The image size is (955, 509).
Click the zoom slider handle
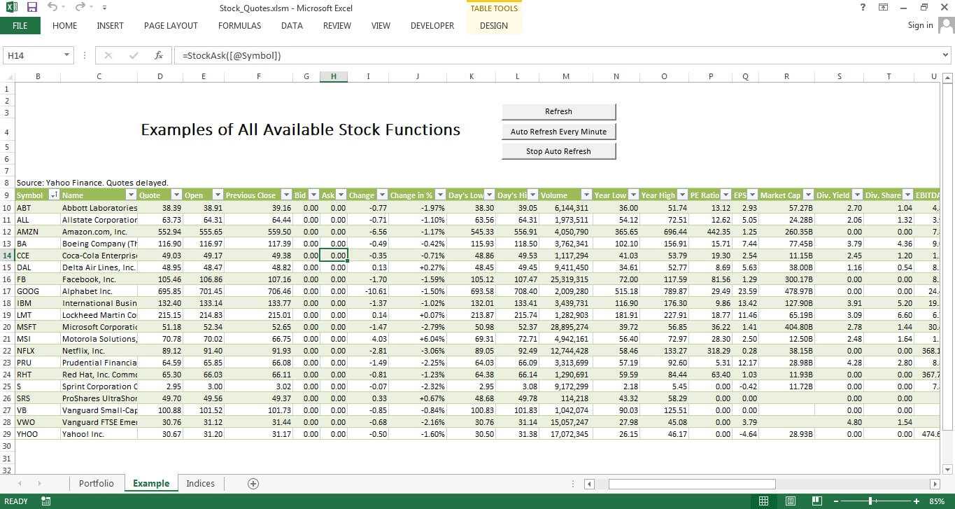pyautogui.click(x=870, y=501)
